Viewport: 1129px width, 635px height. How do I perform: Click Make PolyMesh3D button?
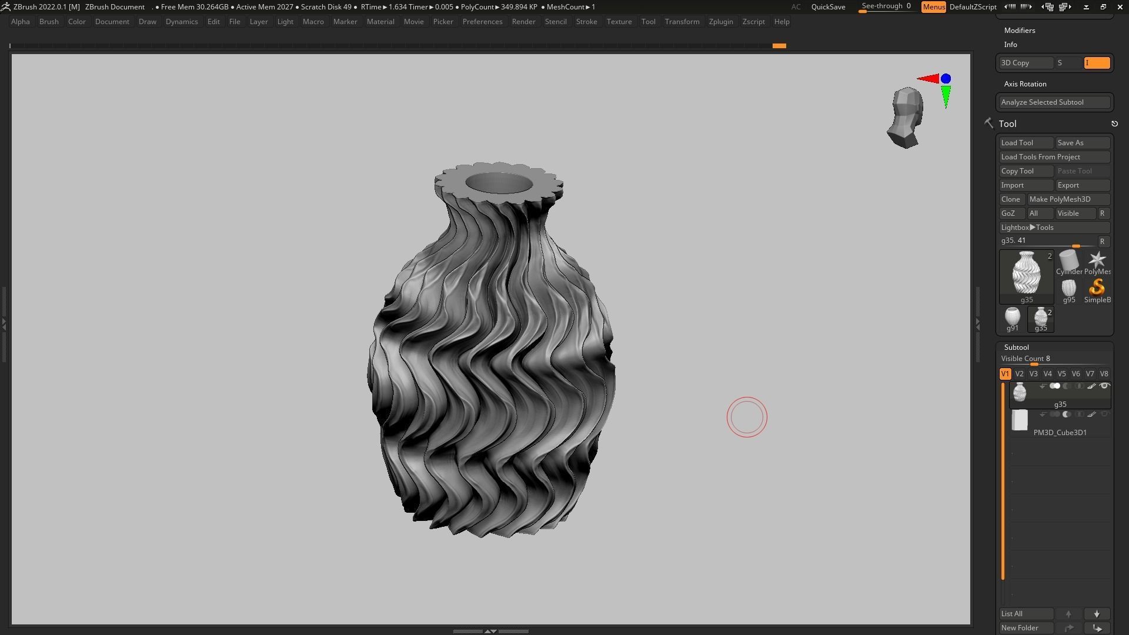pyautogui.click(x=1068, y=199)
